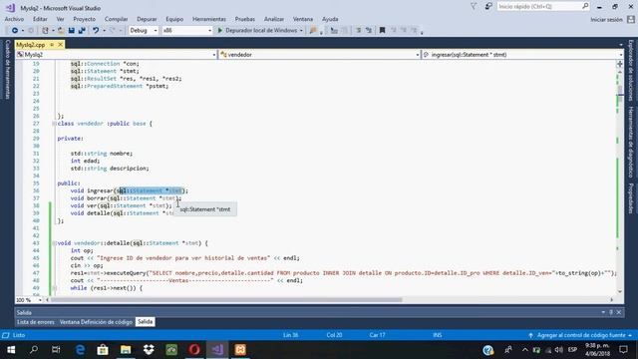
Task: Open the Equipo menu
Action: pos(174,19)
